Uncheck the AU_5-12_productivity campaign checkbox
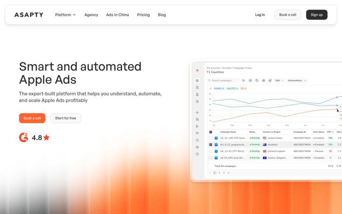This screenshot has width=342, height=214. coord(211,145)
